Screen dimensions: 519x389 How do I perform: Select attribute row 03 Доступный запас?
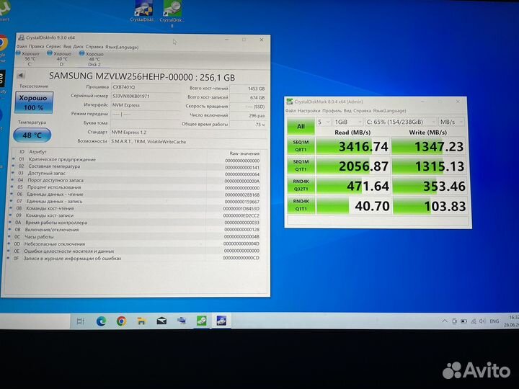tap(137, 174)
